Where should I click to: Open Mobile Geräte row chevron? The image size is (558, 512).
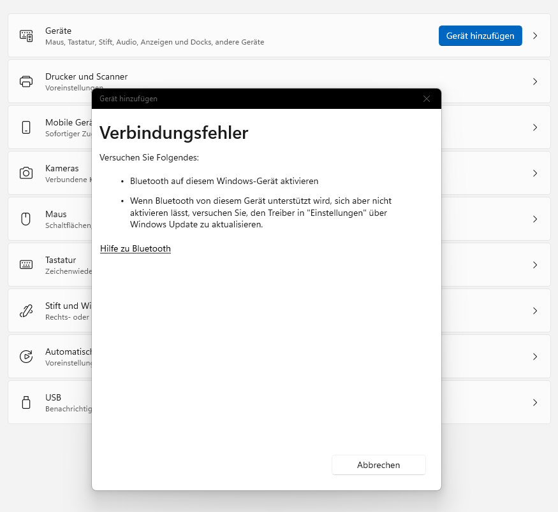pos(535,127)
